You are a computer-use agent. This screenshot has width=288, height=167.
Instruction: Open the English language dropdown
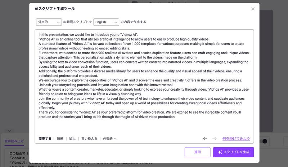106,22
